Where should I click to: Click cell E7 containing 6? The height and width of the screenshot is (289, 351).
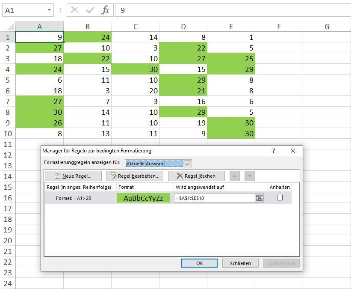[231, 101]
